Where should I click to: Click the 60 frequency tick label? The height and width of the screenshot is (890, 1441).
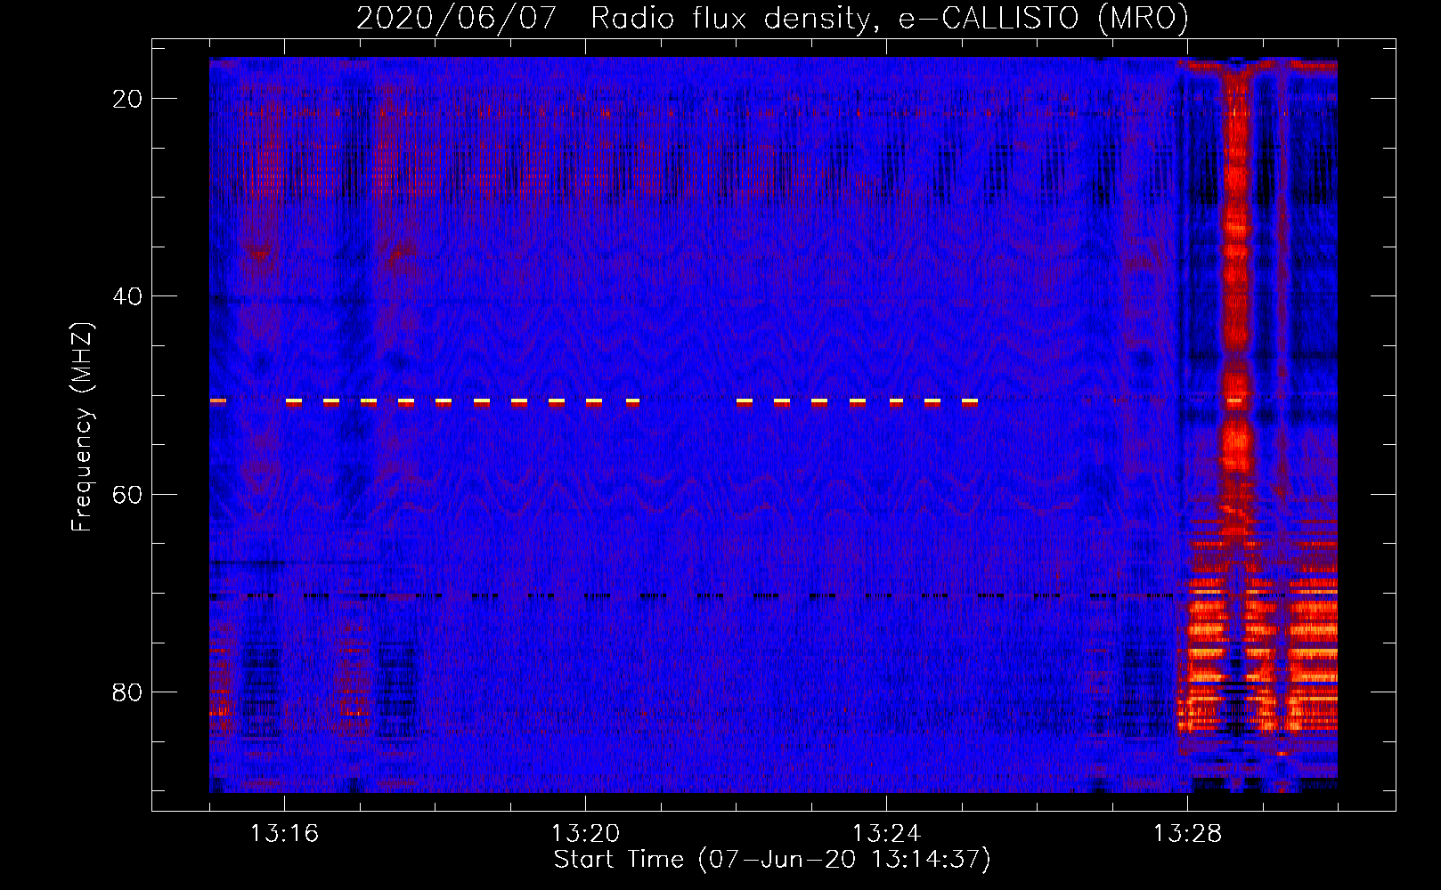point(127,494)
